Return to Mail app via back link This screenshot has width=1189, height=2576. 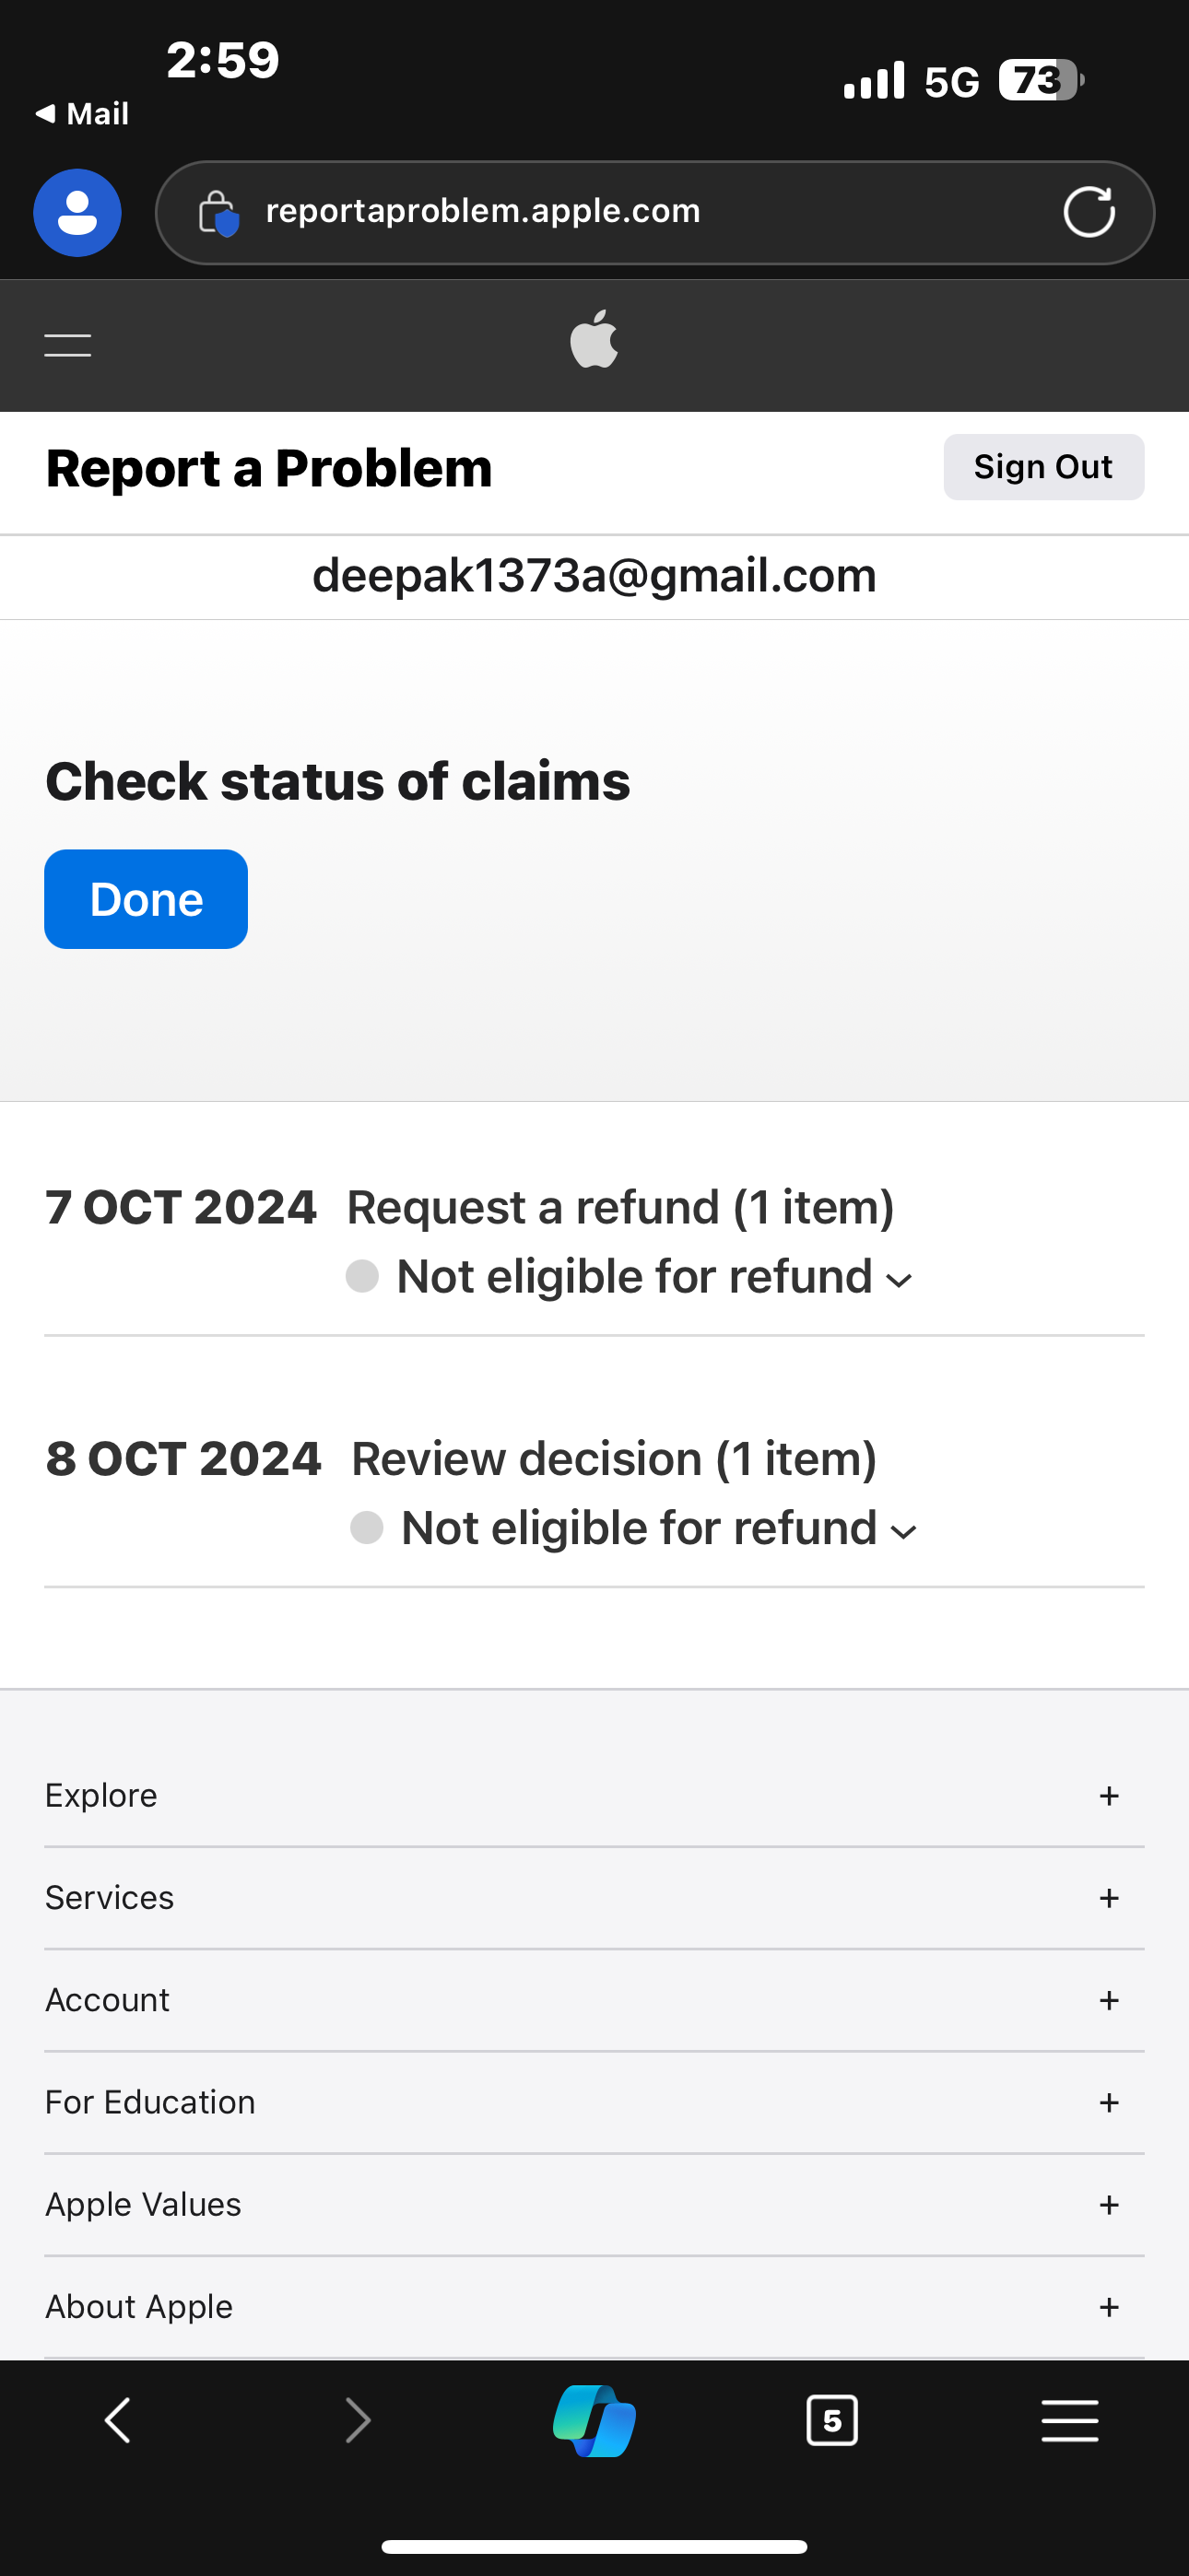pos(82,114)
